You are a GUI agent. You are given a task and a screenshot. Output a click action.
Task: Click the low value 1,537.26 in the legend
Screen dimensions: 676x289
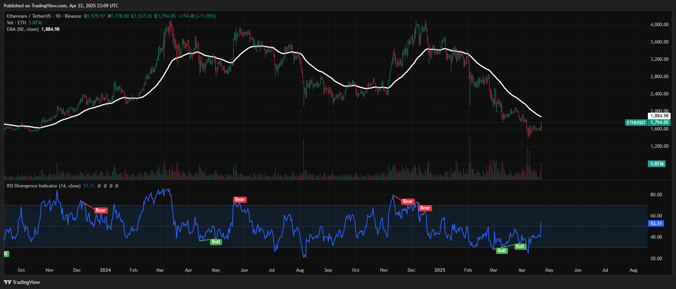[x=143, y=16]
